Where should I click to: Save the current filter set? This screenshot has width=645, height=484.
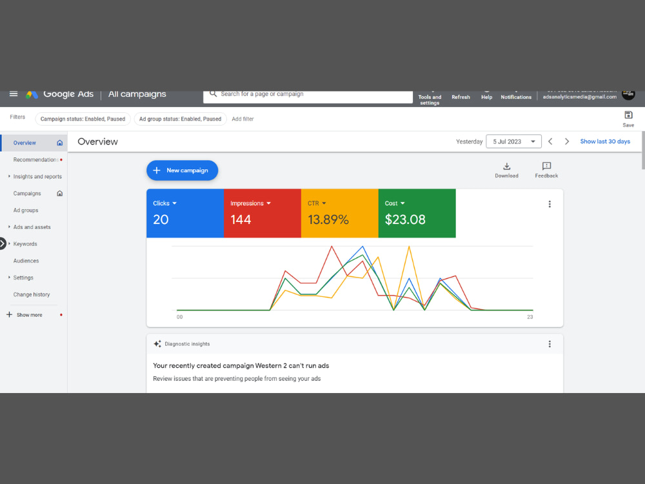(628, 119)
